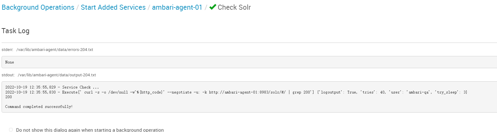
Task: Navigate to ambari-agent-01 host breadcrumb
Action: [177, 7]
